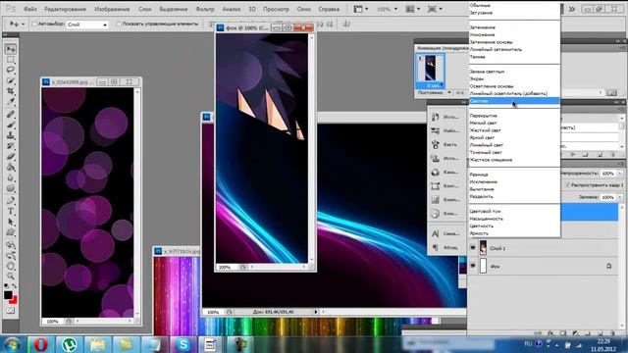Open the Character (Символ) panel icon
The image size is (628, 353).
[436, 233]
